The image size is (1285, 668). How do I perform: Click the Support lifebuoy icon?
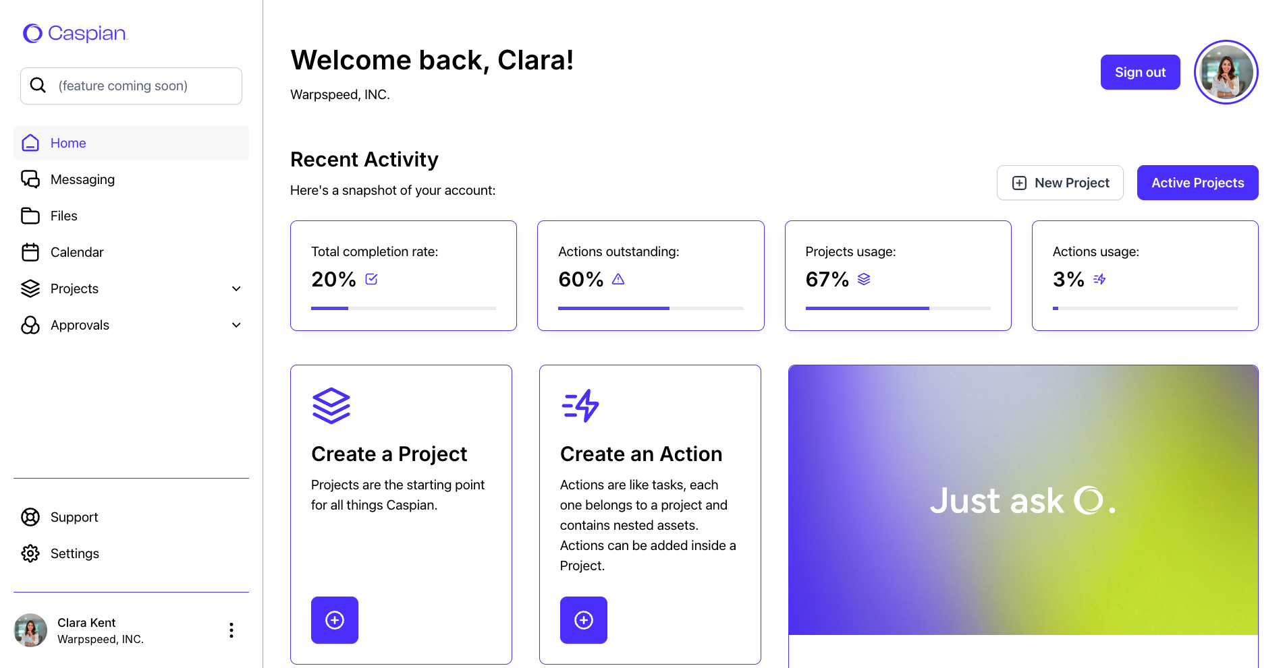point(30,517)
